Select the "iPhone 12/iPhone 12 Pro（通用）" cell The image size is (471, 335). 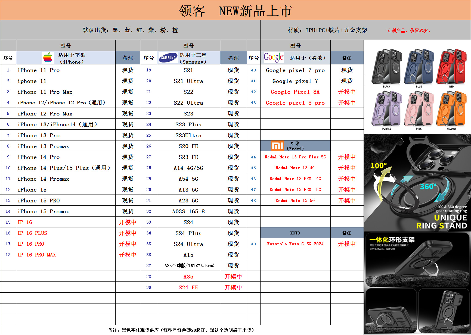[x=66, y=102]
